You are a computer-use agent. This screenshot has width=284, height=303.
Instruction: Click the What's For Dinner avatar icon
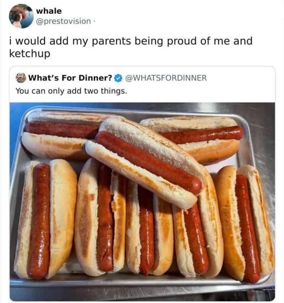pos(21,78)
